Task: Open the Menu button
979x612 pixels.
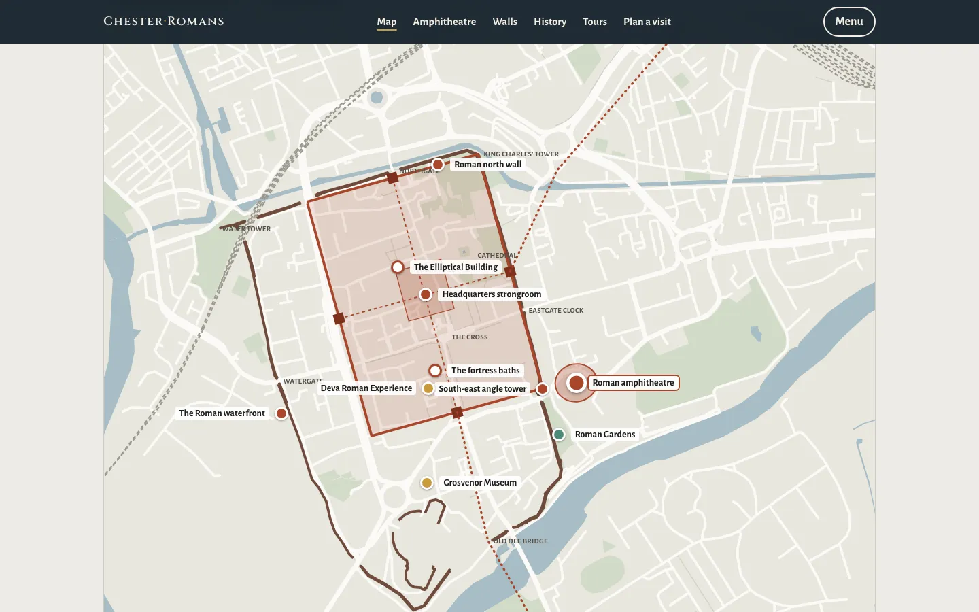Action: (x=849, y=22)
